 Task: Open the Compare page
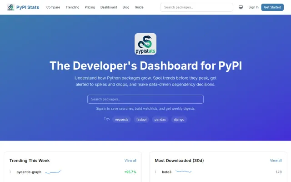pos(53,7)
